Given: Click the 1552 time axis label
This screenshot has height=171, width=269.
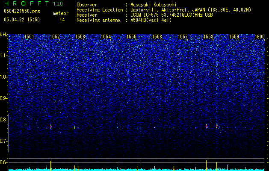Looking at the screenshot, I should pyautogui.click(x=55, y=37).
